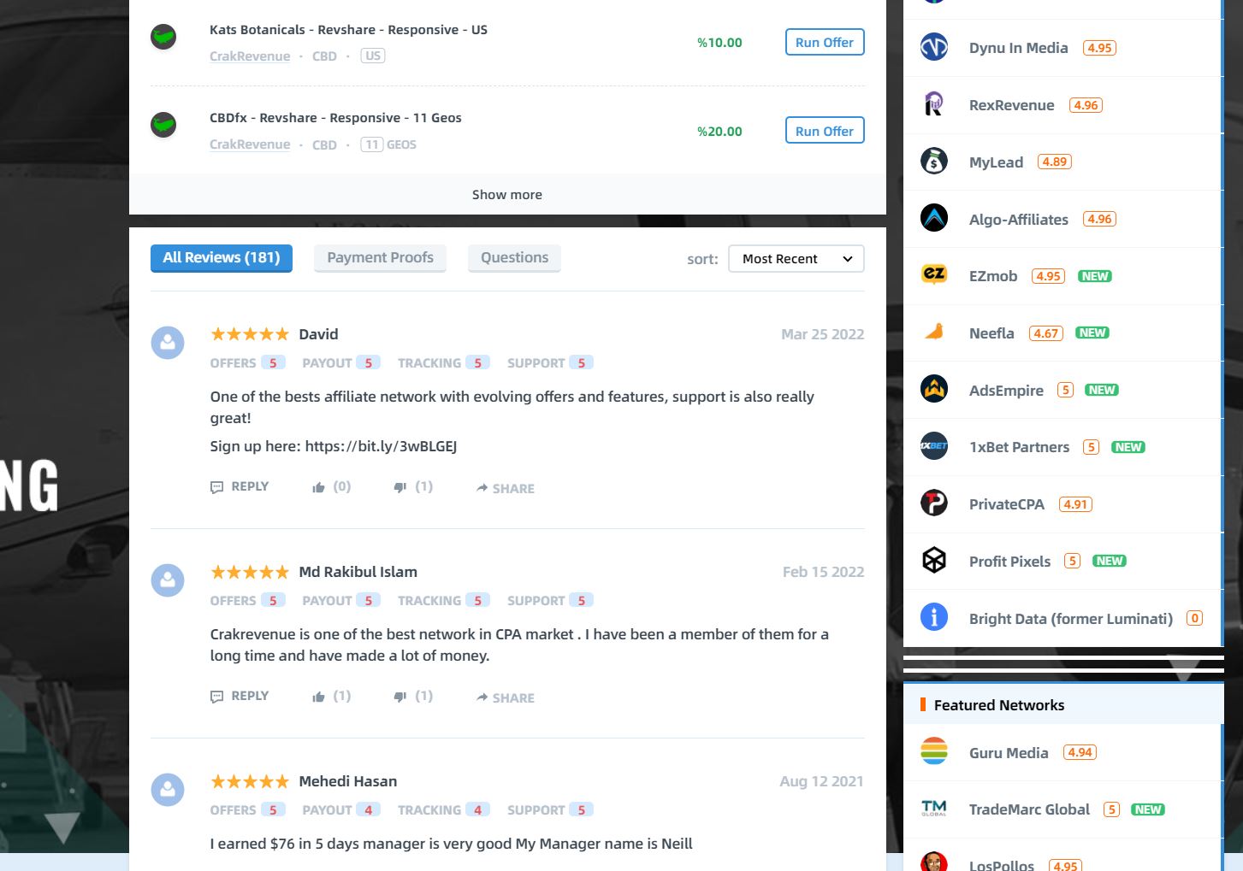The height and width of the screenshot is (871, 1243).
Task: Open the CrakRevenue link under CBDfx offer
Action: [250, 144]
